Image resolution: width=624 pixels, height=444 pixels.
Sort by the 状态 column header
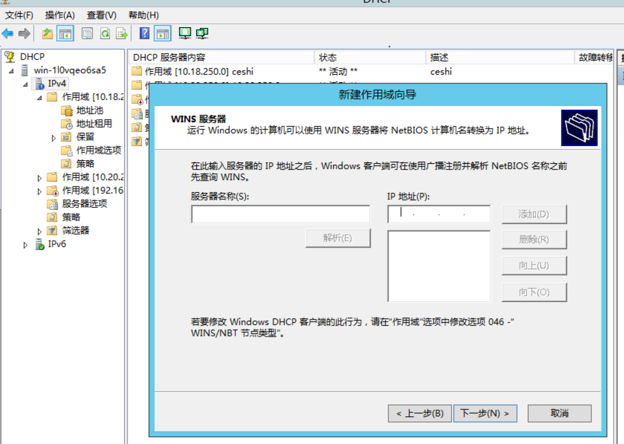pos(370,57)
